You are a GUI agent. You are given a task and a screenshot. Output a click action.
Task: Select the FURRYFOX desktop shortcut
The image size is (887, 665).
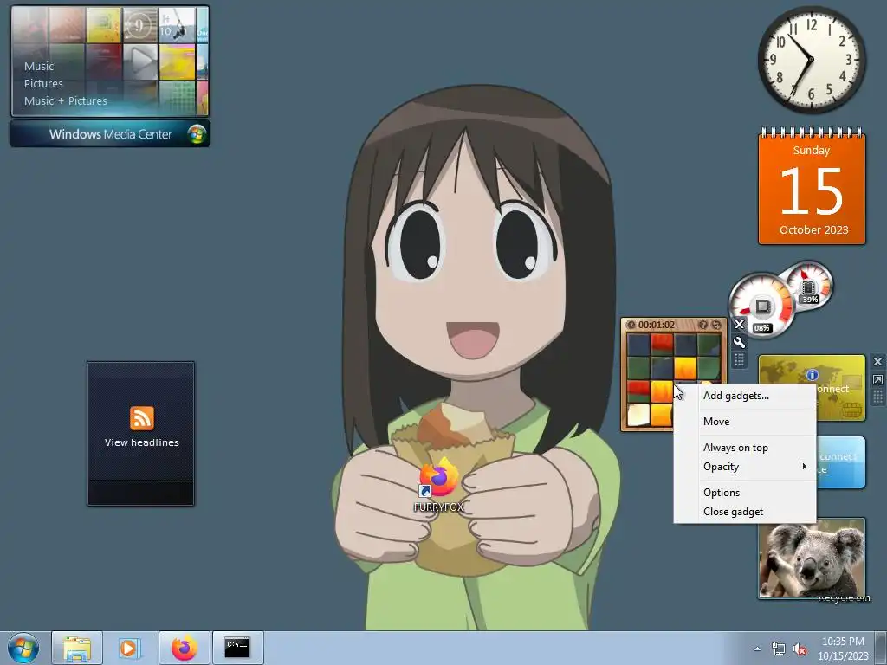438,485
